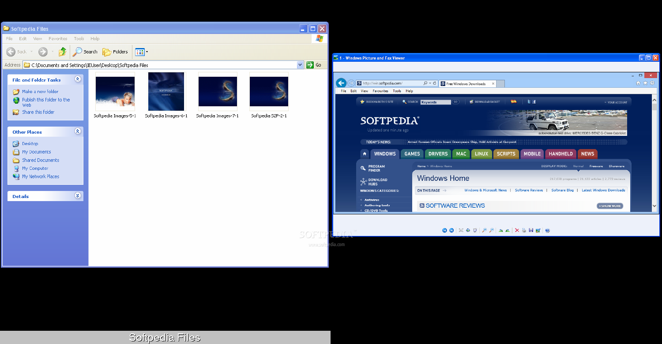Open Help in Picture Viewer toolbar
Image resolution: width=662 pixels, height=344 pixels.
[547, 230]
